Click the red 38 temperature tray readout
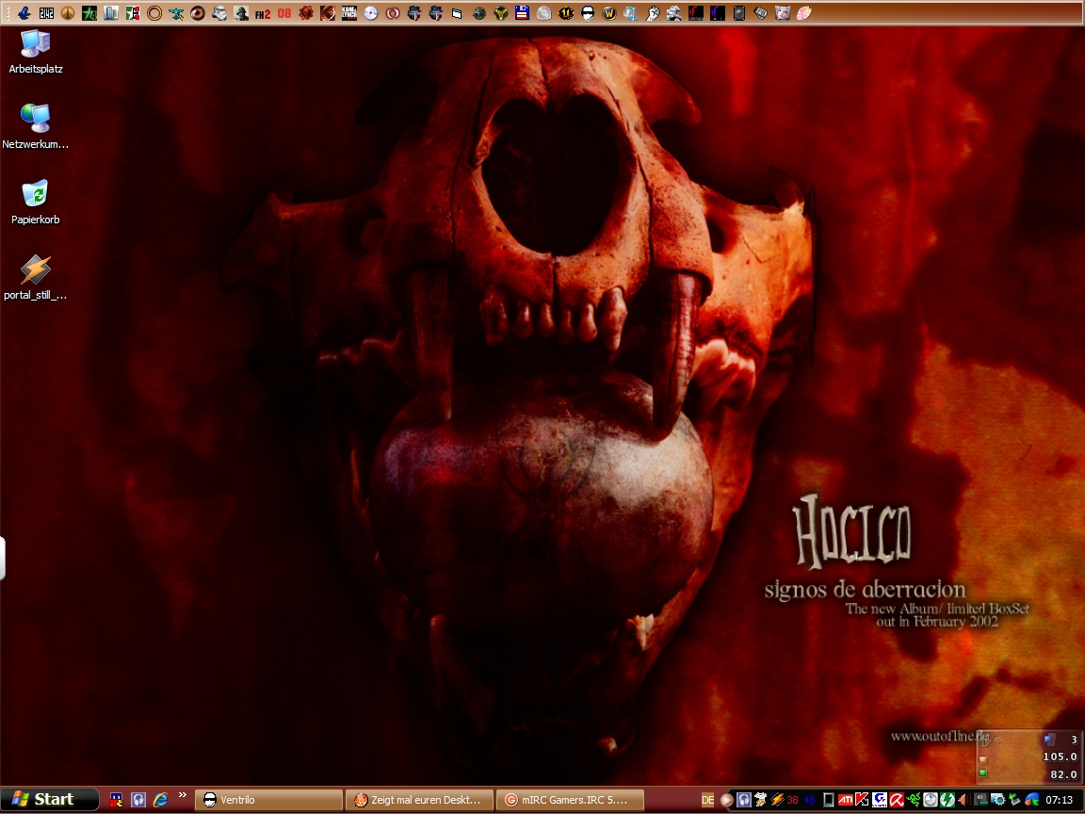This screenshot has height=814, width=1085. pos(793,800)
